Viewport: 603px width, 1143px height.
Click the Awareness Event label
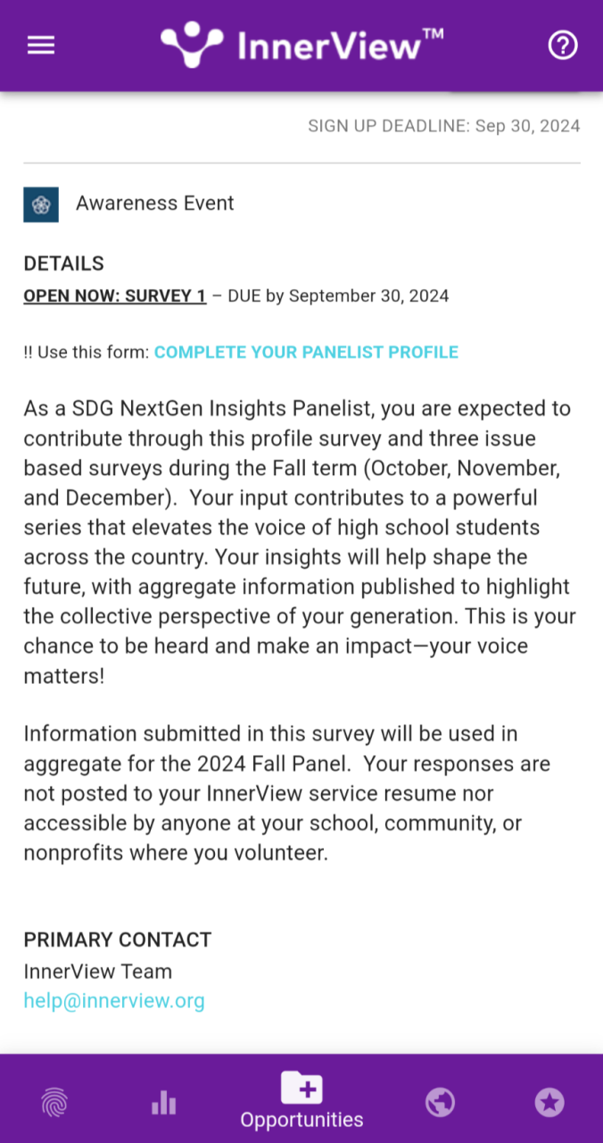(155, 204)
